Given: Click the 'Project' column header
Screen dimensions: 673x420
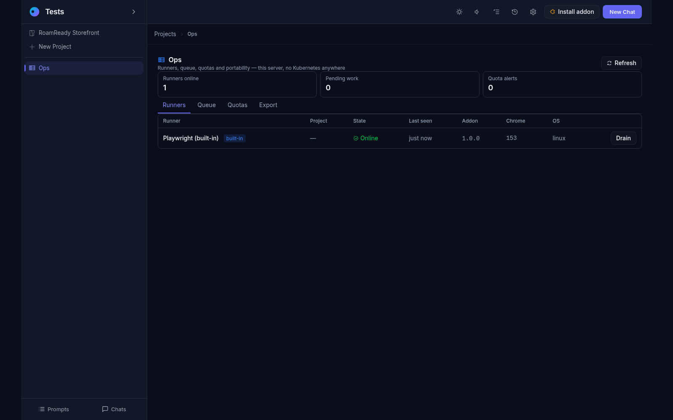Looking at the screenshot, I should [x=318, y=121].
